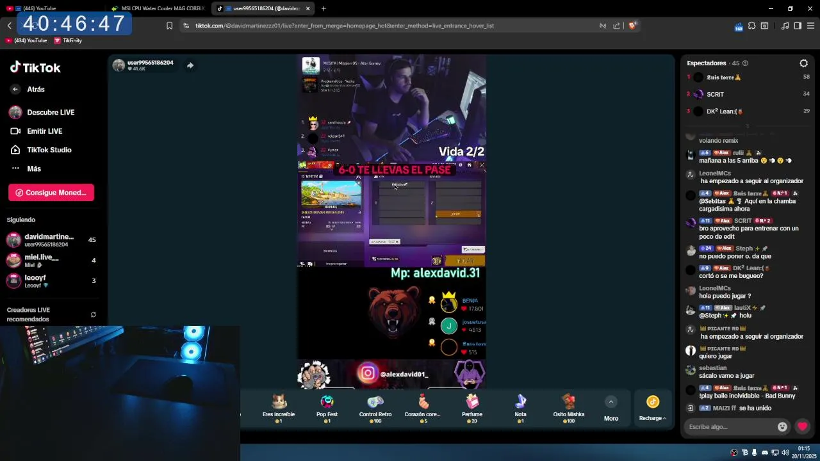Open davidmartine... followed live channel
820x461 pixels.
click(x=51, y=240)
